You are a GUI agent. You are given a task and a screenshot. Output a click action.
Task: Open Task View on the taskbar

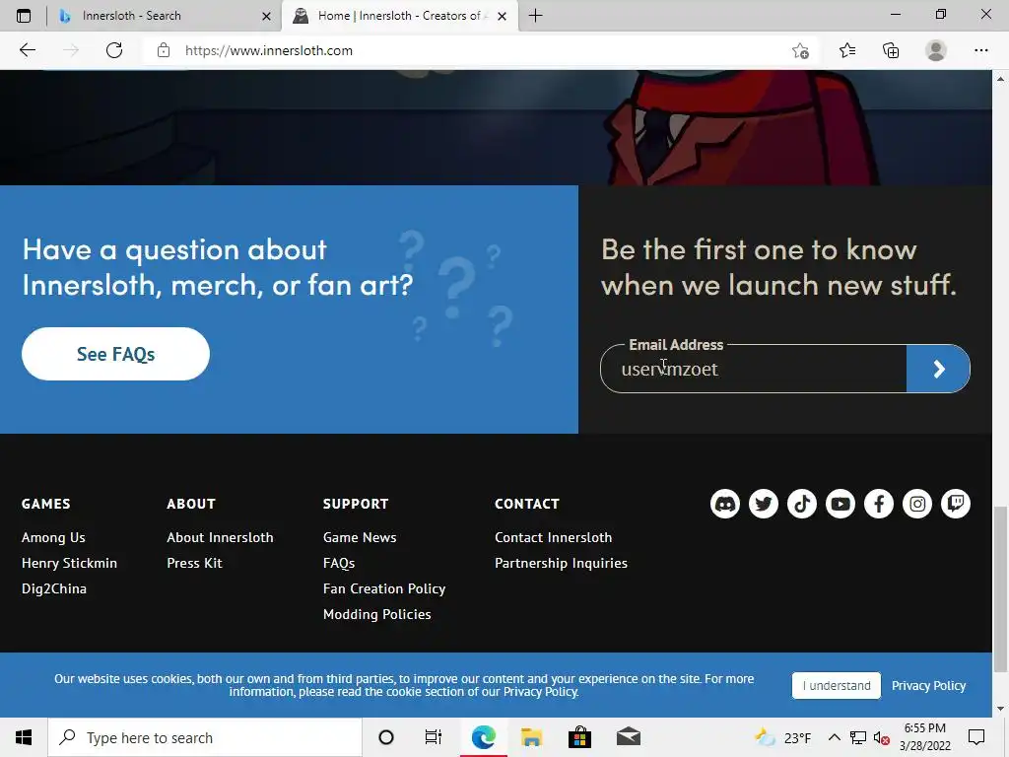434,737
